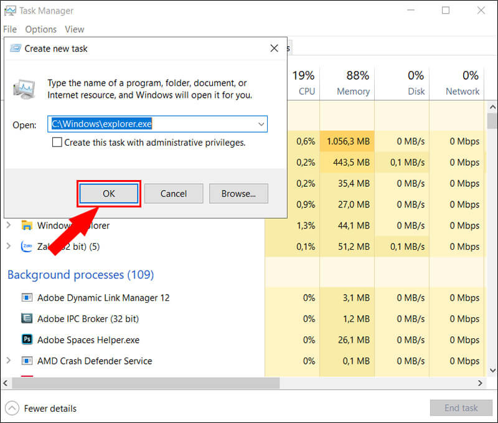This screenshot has height=423, width=498.
Task: Click the horizontal scrollbar thumb
Action: click(146, 383)
